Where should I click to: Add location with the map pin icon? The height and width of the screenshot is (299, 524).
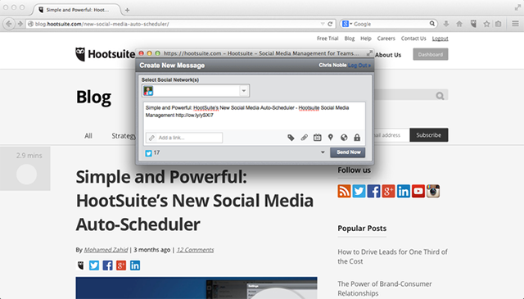(x=331, y=138)
